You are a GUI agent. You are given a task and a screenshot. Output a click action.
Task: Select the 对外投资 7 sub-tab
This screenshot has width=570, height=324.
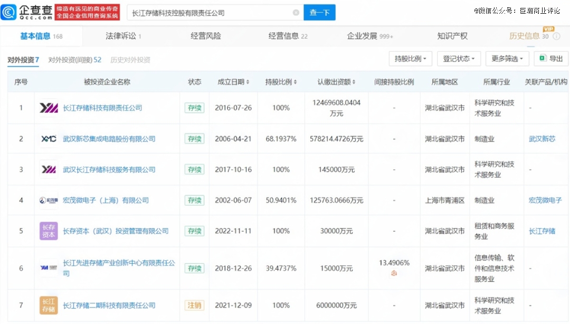(x=23, y=60)
